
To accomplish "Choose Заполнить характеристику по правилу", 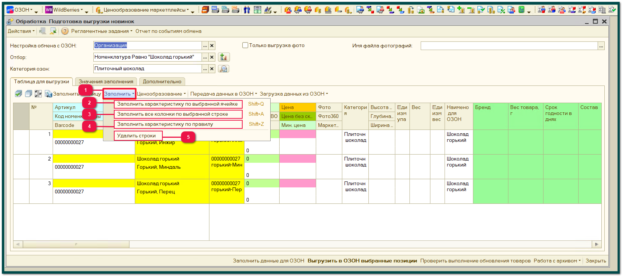I will click(178, 124).
